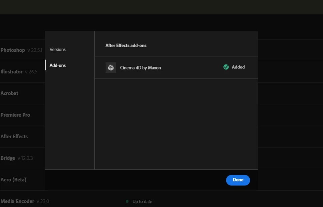Select Acrobat in the background app list
The width and height of the screenshot is (323, 207).
9,93
